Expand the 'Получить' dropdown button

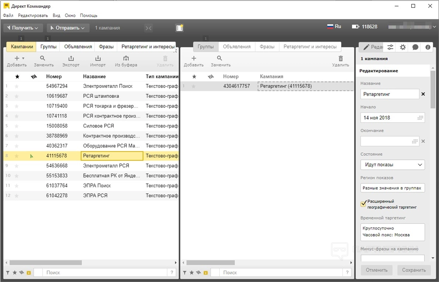coord(23,28)
